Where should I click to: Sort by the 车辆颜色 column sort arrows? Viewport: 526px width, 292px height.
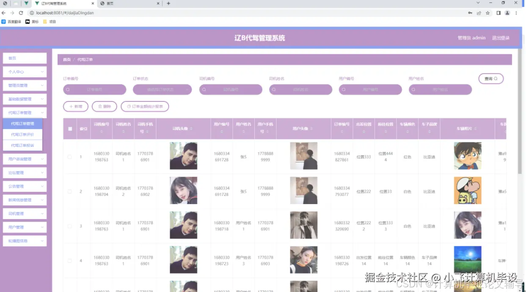(x=407, y=131)
